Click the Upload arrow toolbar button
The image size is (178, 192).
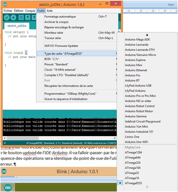tap(13, 18)
